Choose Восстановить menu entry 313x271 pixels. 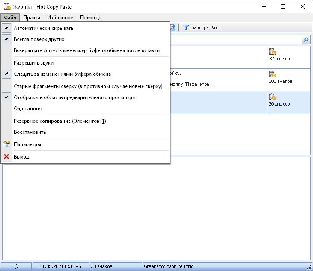[x=85, y=132]
